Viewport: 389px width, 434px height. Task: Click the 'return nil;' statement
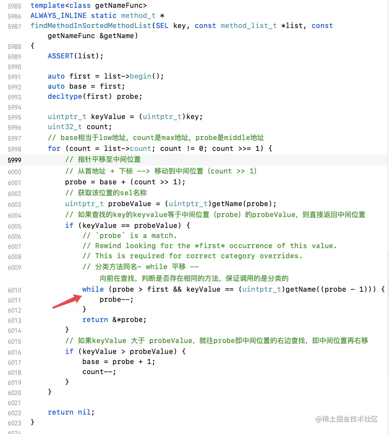[71, 412]
